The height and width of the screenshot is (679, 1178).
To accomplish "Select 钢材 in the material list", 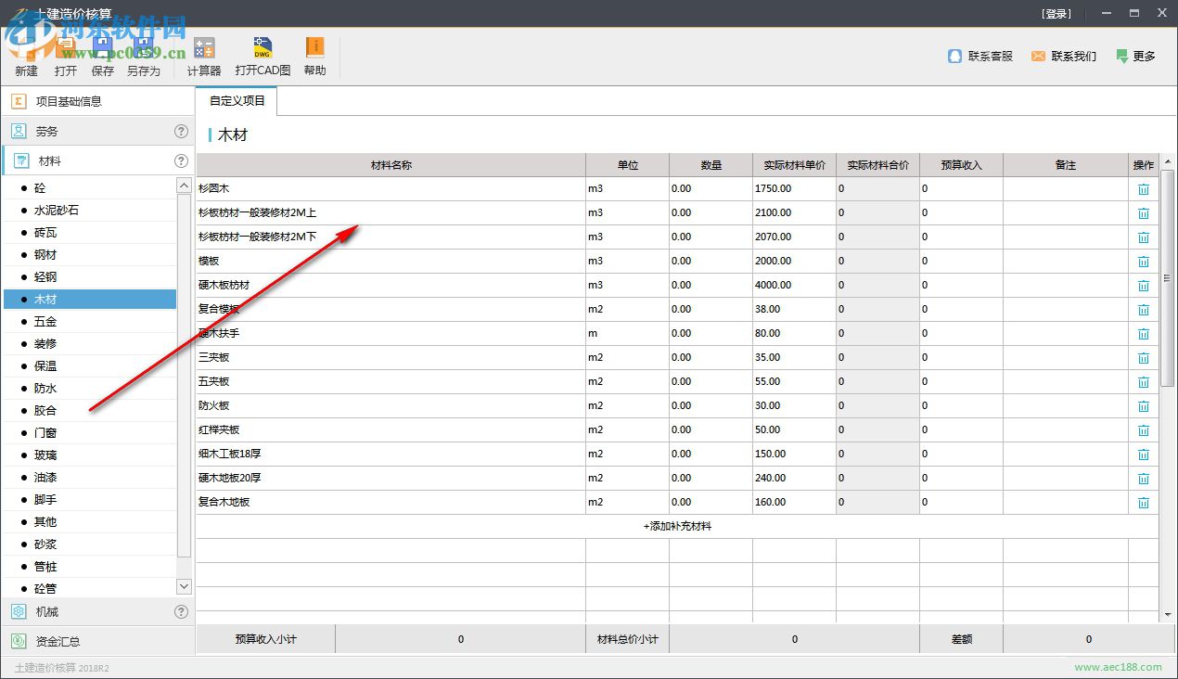I will coord(45,255).
